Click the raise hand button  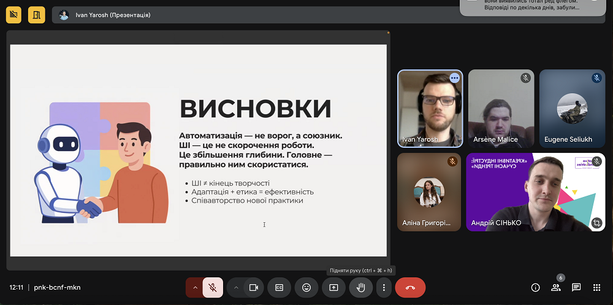pos(361,287)
